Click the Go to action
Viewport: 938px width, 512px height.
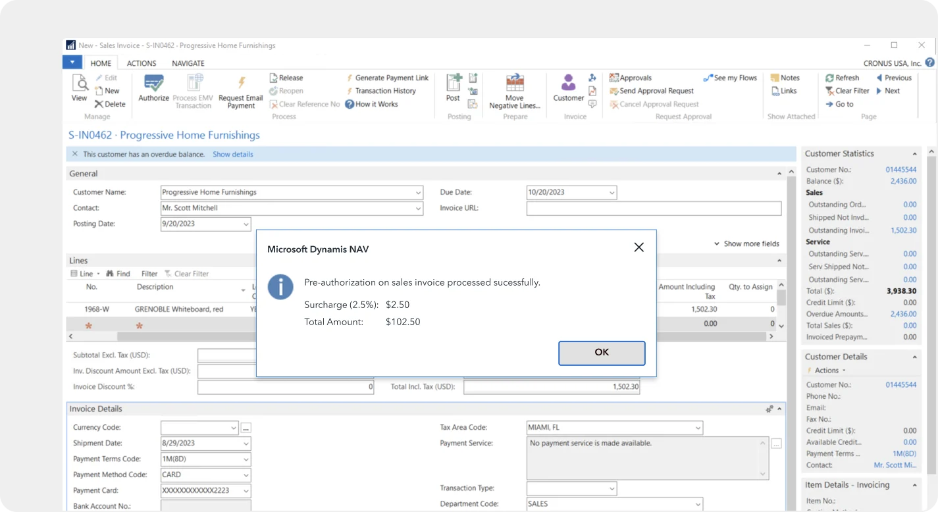[x=839, y=104]
